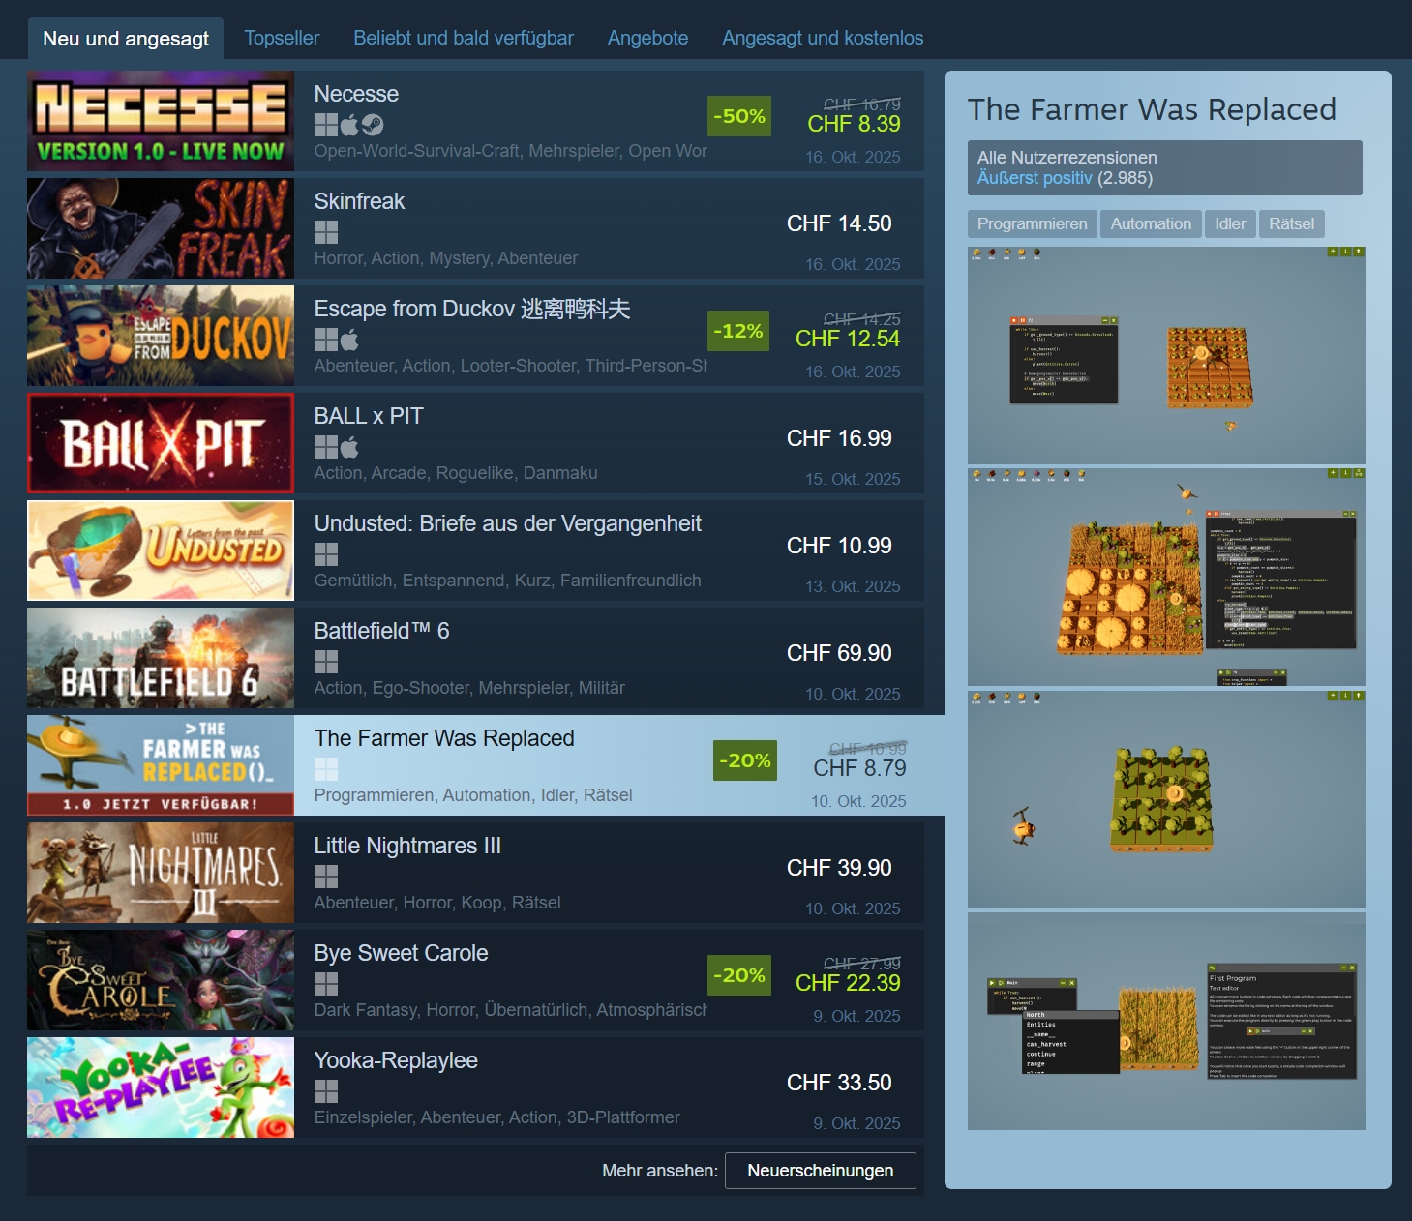Switch to the Topseller tab
This screenshot has height=1221, width=1412.
pyautogui.click(x=282, y=38)
